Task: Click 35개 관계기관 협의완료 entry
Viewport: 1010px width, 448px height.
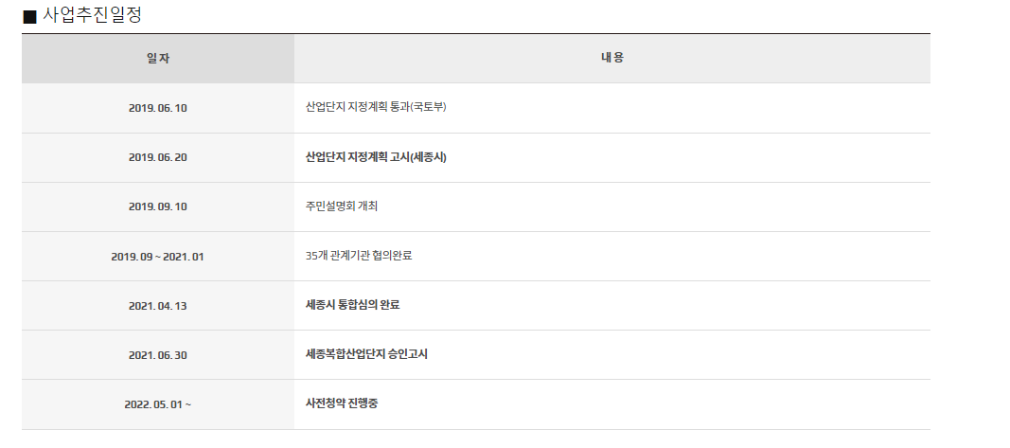Action: (359, 256)
